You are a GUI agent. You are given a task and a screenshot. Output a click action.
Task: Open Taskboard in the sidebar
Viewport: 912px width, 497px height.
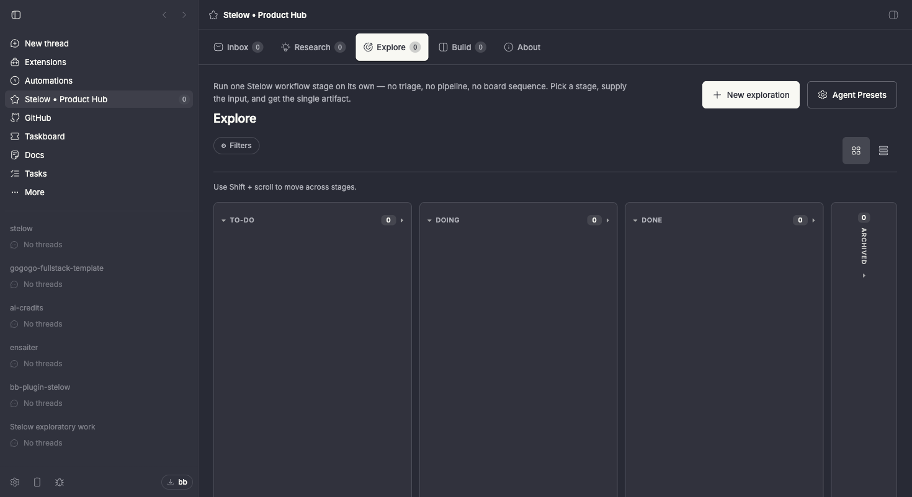(99, 136)
